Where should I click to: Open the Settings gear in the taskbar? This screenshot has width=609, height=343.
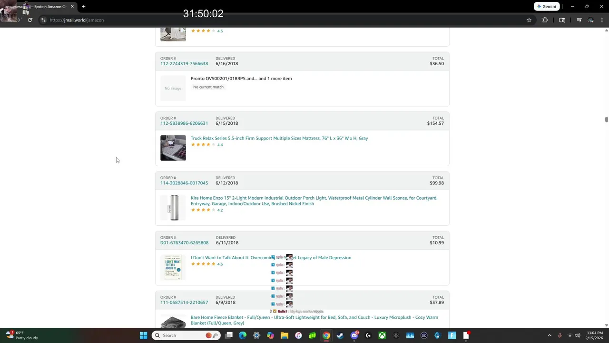pyautogui.click(x=256, y=335)
